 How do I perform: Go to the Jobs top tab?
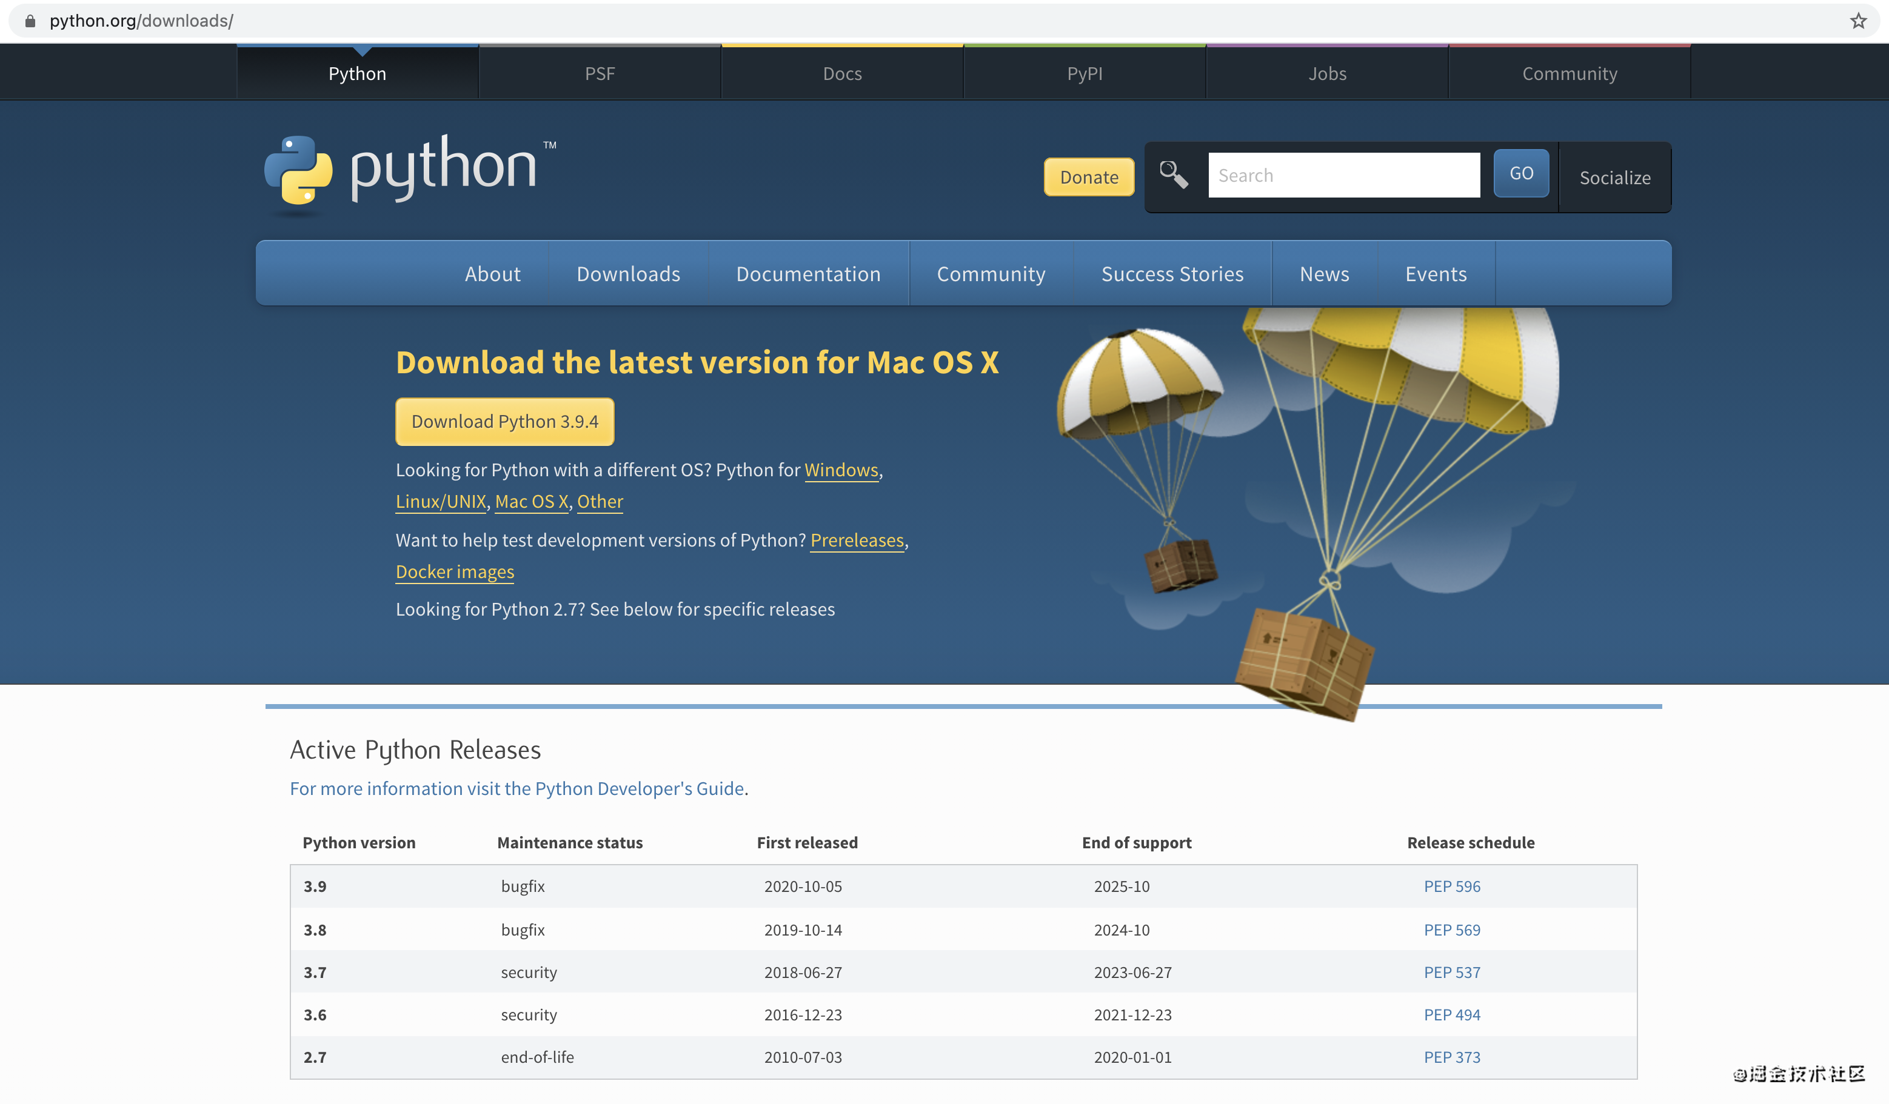coord(1327,73)
